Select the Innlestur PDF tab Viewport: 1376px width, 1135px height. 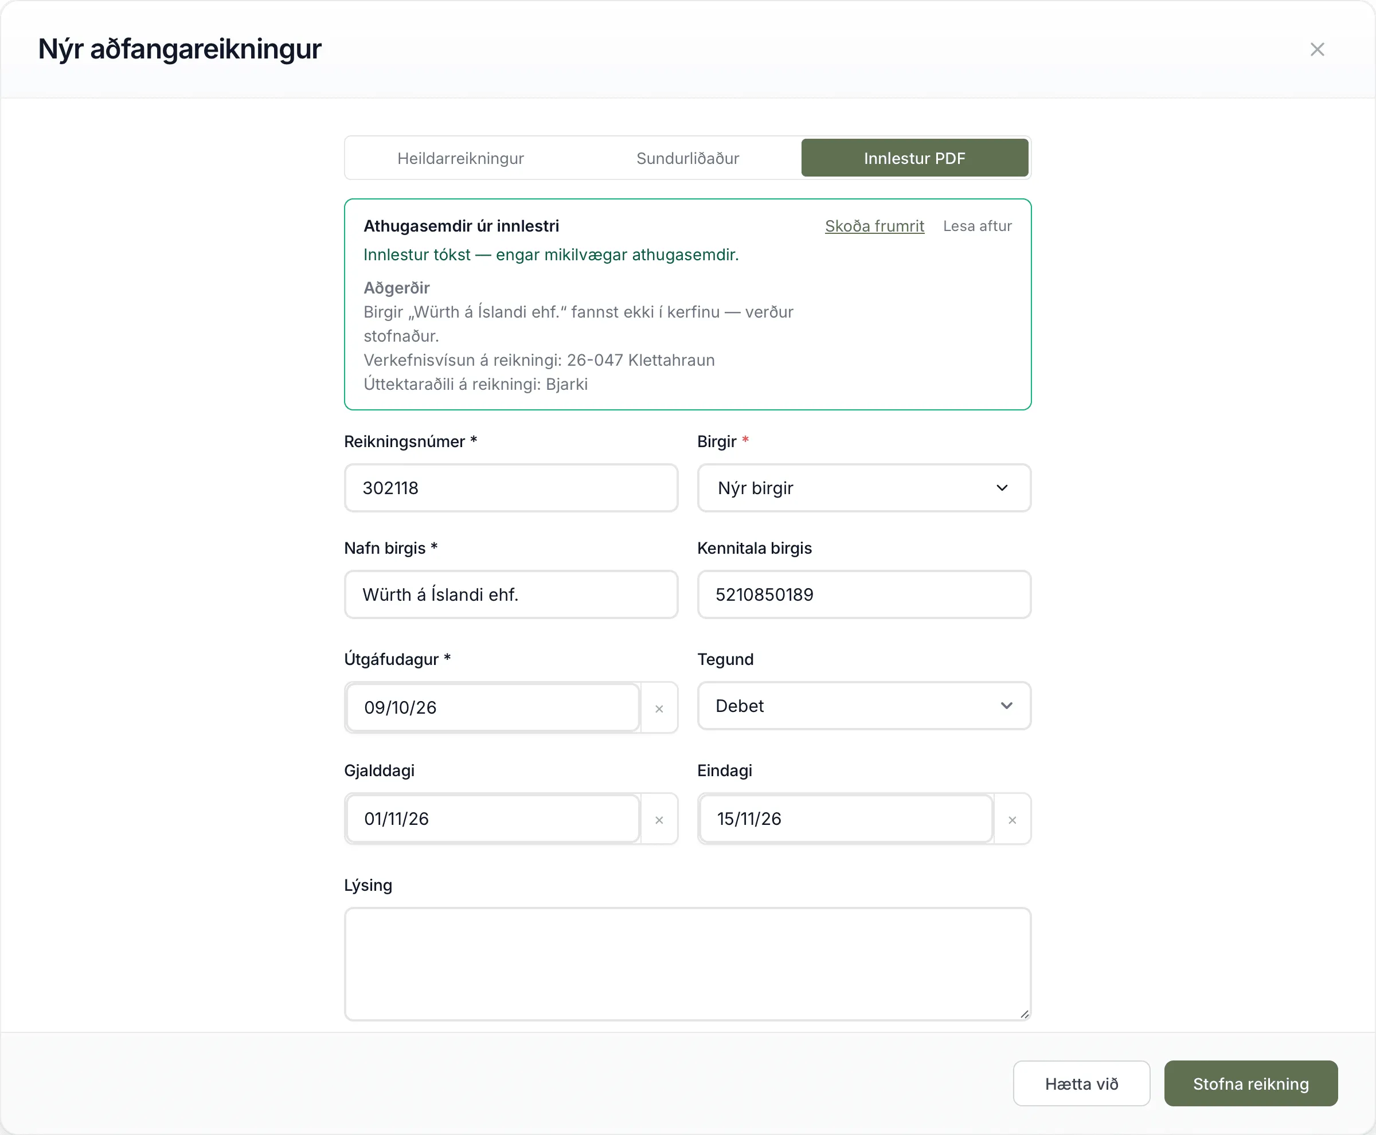click(914, 158)
